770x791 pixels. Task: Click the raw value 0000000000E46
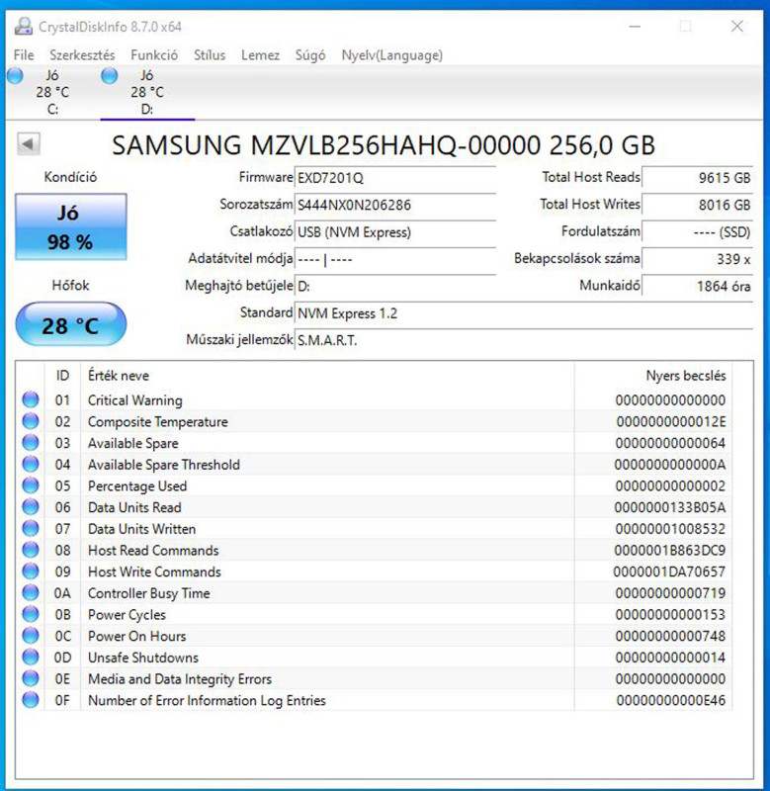(671, 700)
